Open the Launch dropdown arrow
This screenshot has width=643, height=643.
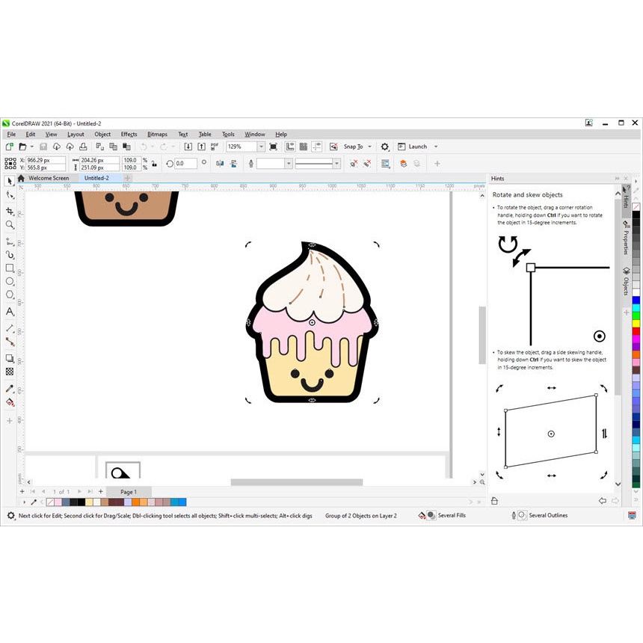(436, 147)
